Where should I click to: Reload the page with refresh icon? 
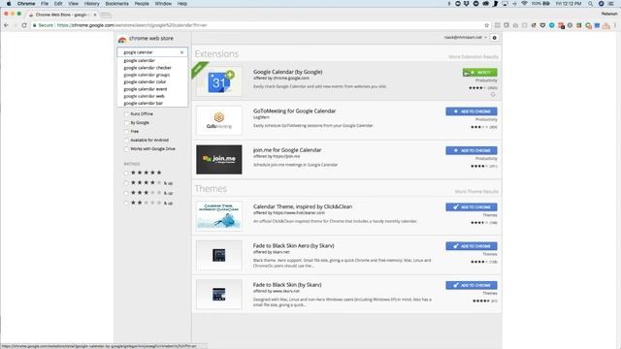[24, 25]
